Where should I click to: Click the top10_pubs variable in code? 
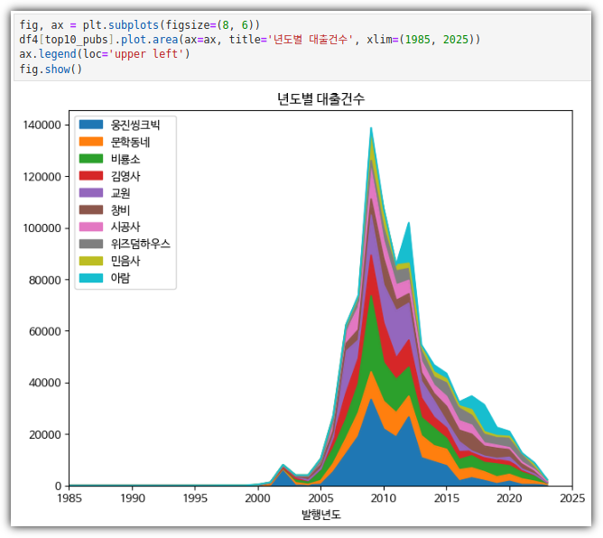click(x=77, y=40)
